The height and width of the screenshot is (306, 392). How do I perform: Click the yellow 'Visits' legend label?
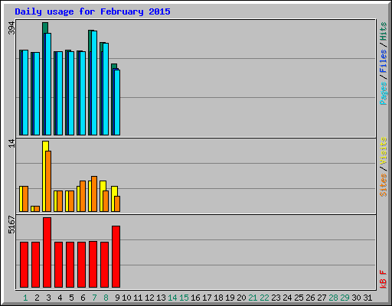click(384, 151)
